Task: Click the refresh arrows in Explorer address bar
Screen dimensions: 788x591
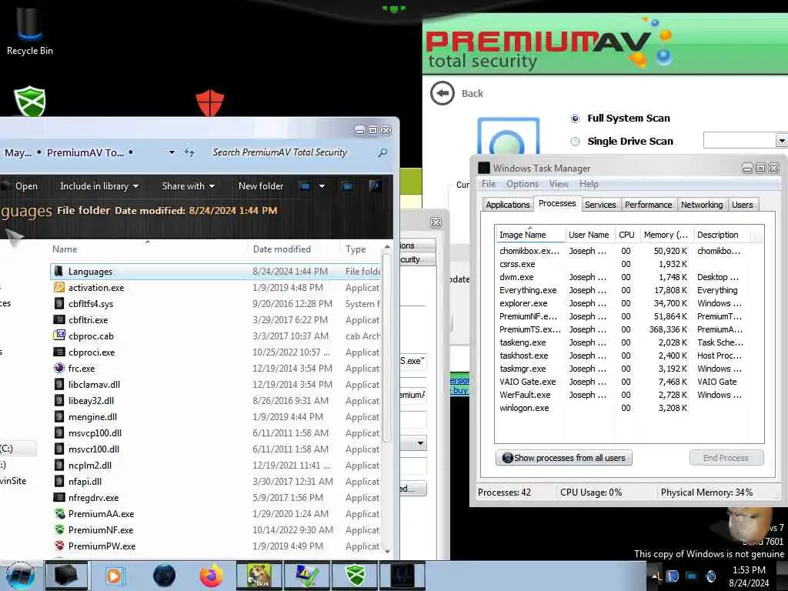Action: [x=189, y=152]
